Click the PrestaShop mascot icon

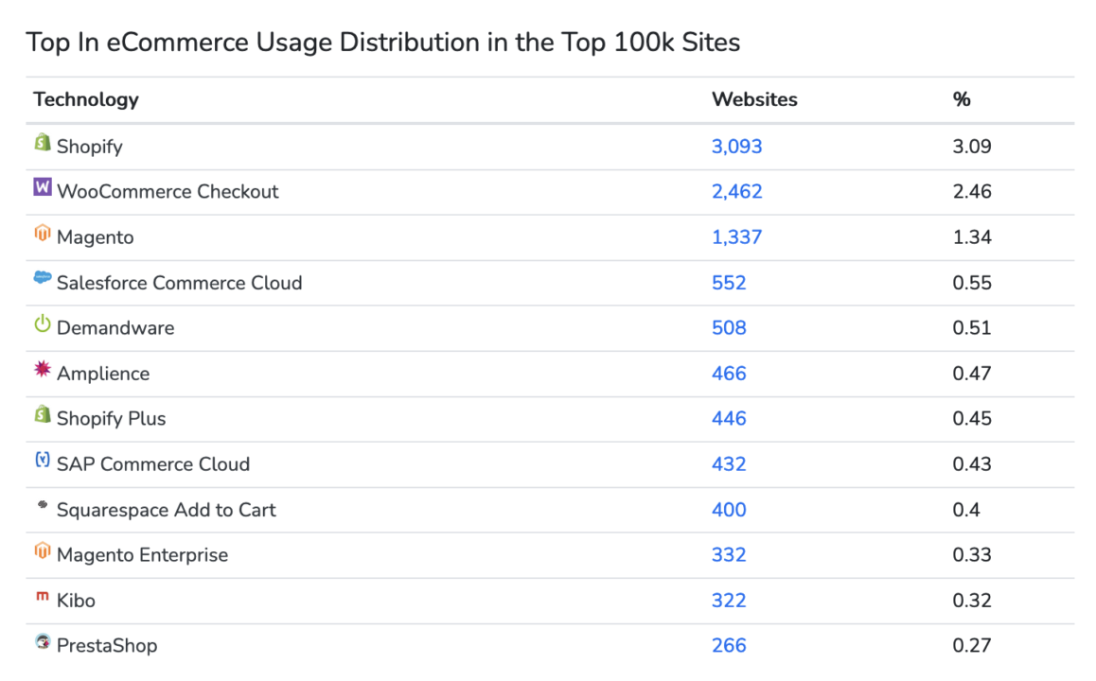(43, 641)
